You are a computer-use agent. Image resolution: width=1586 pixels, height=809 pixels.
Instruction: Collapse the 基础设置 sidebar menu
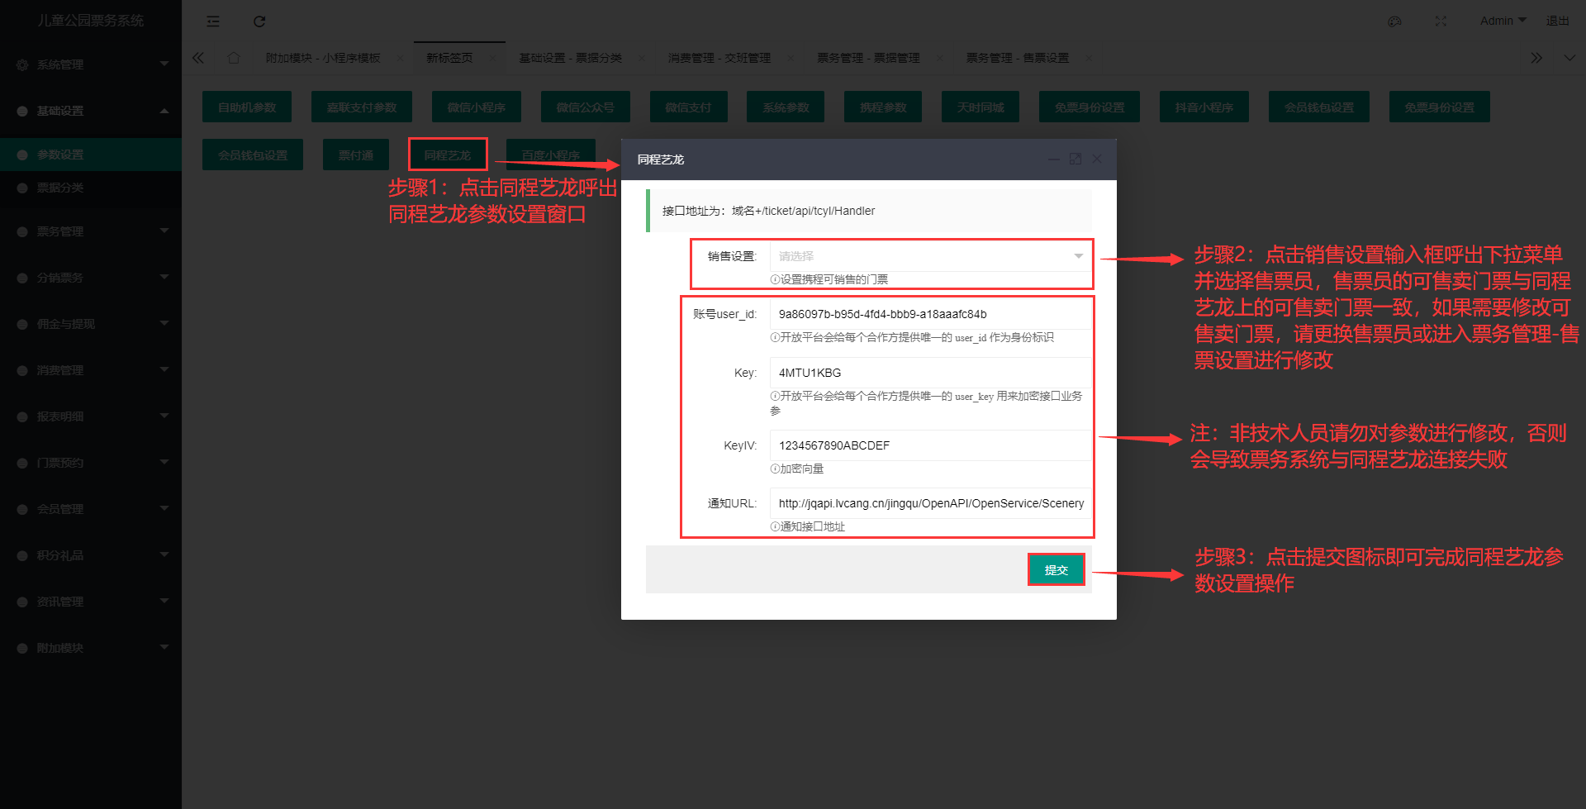(91, 111)
